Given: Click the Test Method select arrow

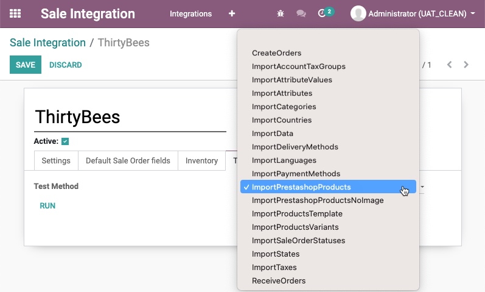Looking at the screenshot, I should coord(422,187).
